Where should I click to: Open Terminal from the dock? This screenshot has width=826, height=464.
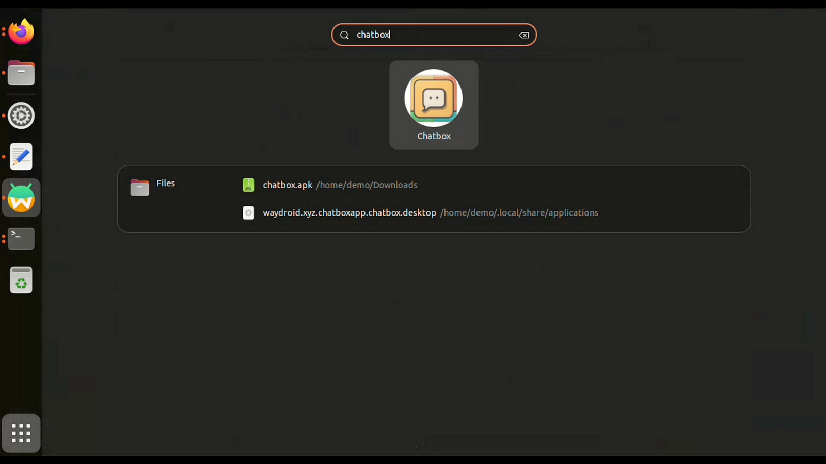[x=21, y=239]
